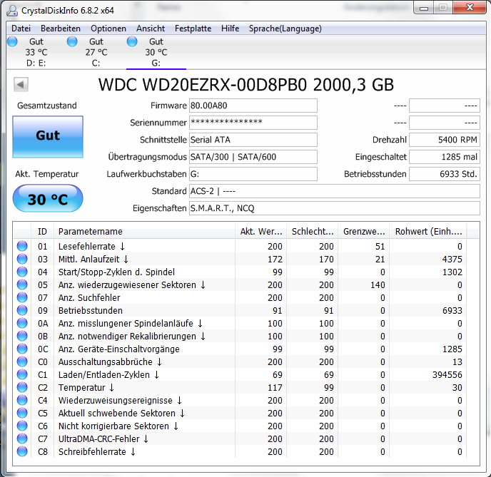
Task: Select the G: disk tab
Action: coord(156,52)
